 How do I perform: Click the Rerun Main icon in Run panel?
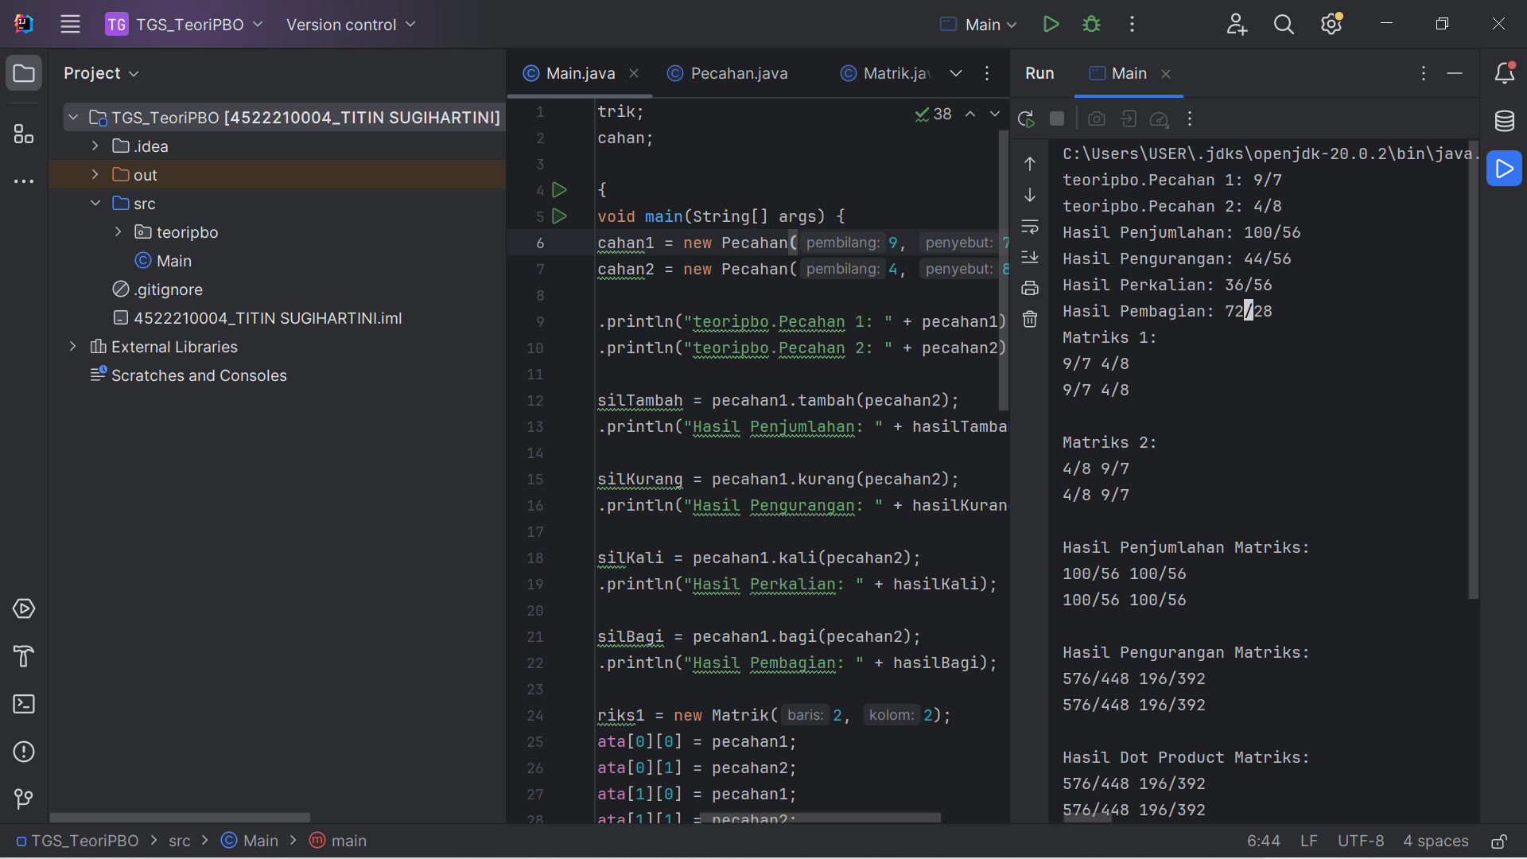[x=1026, y=119]
